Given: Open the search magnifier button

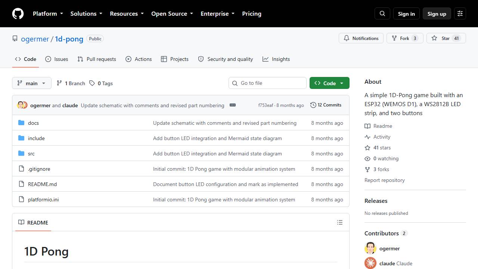Looking at the screenshot, I should (382, 14).
